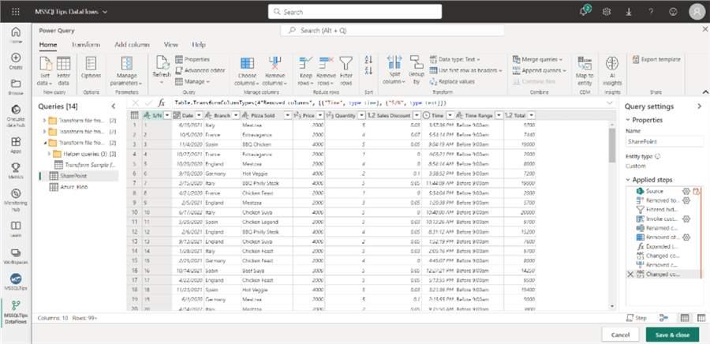Switch to diagram view in status bar
This screenshot has height=344, width=710.
click(663, 318)
